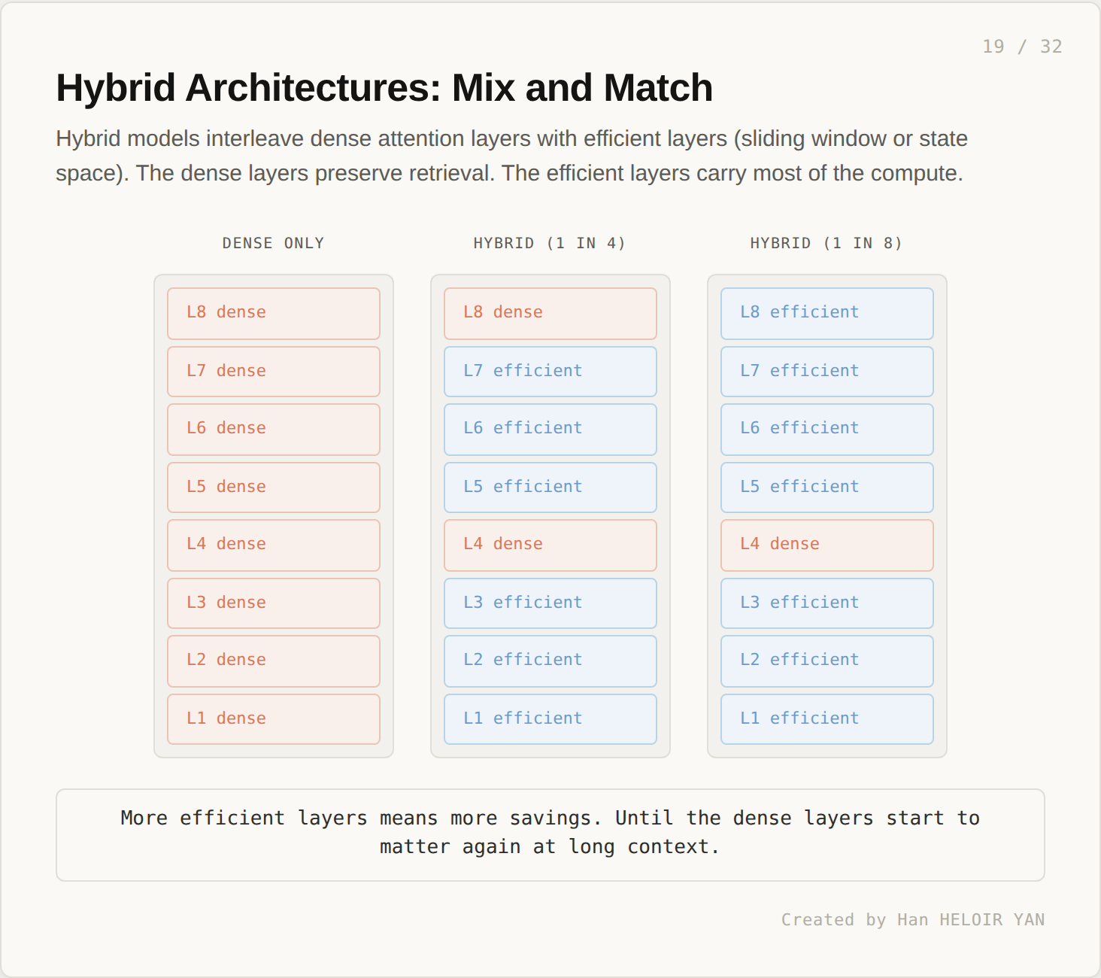The height and width of the screenshot is (978, 1101).
Task: Select 'L4 dense' in Hybrid 1-in-8 column
Action: (827, 545)
